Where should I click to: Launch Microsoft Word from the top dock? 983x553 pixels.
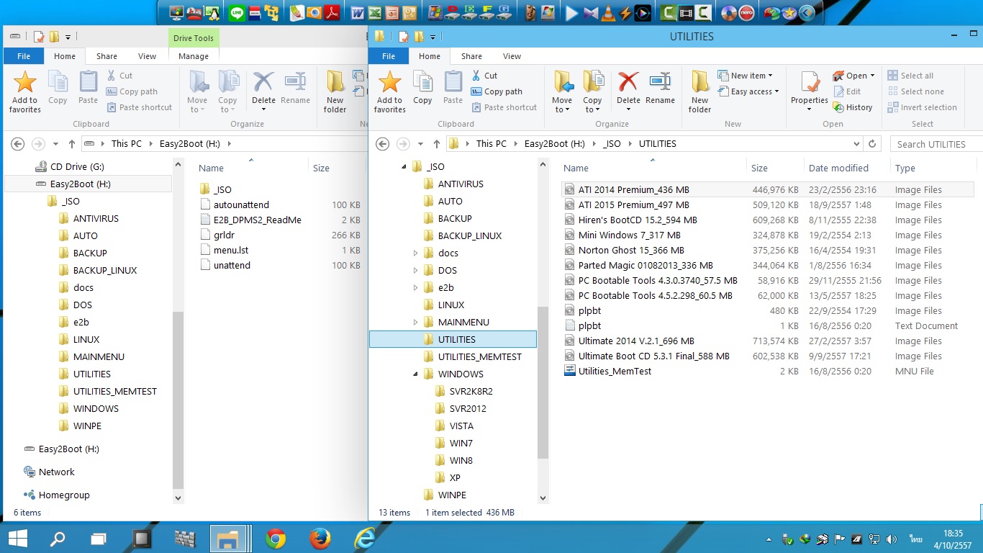pyautogui.click(x=357, y=12)
